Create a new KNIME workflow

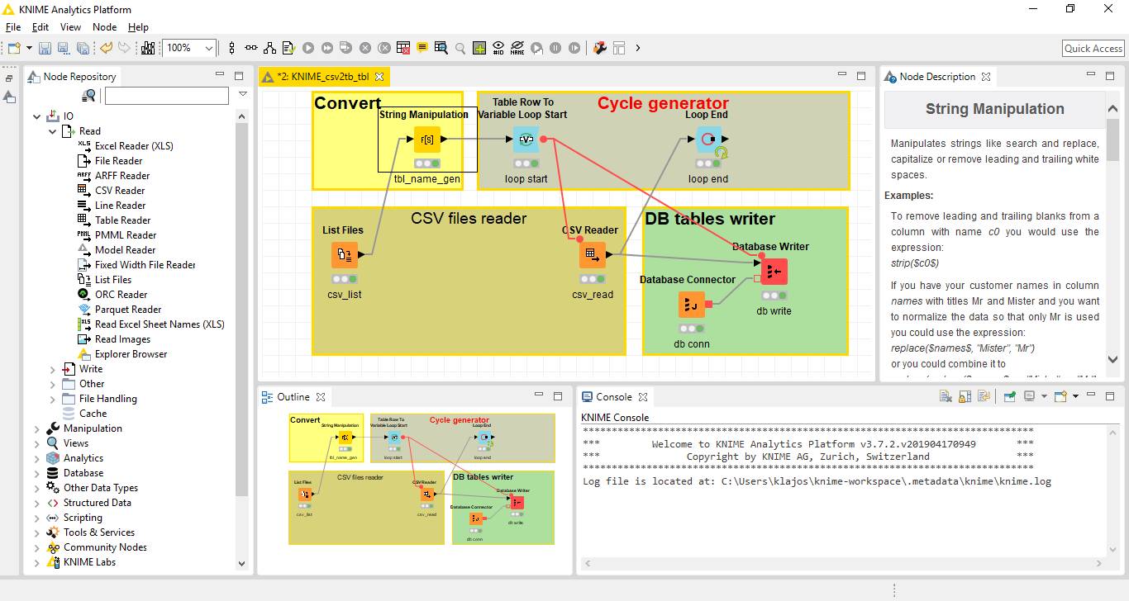13,48
